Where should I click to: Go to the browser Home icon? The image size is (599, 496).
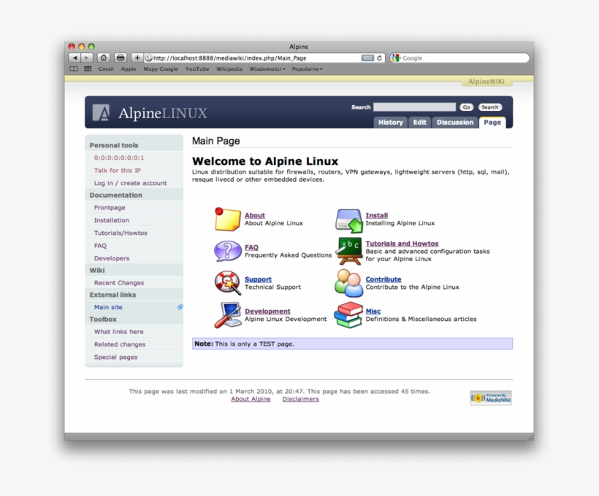tap(104, 58)
